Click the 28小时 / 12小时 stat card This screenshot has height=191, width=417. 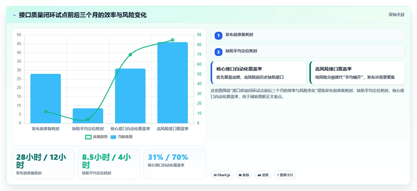tap(43, 164)
